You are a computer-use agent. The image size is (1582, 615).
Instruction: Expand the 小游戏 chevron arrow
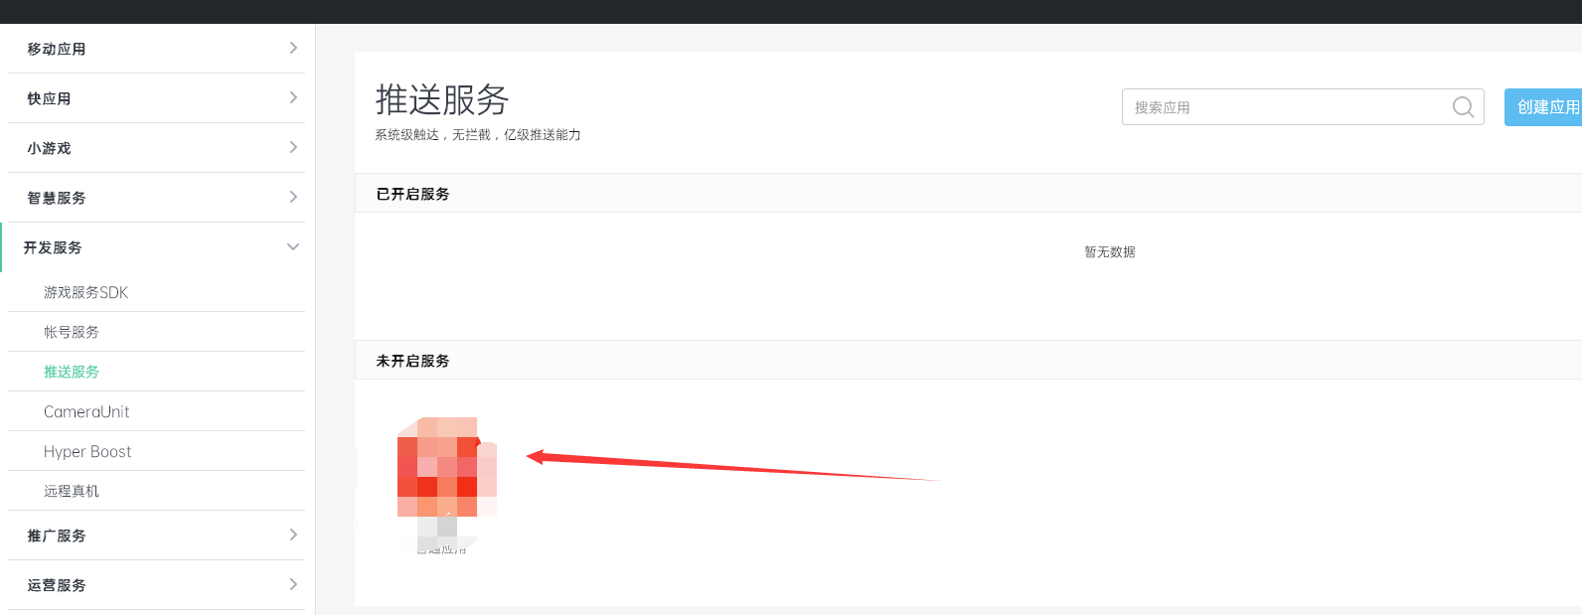coord(293,147)
